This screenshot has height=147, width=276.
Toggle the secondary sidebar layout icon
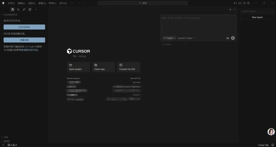[244, 3]
